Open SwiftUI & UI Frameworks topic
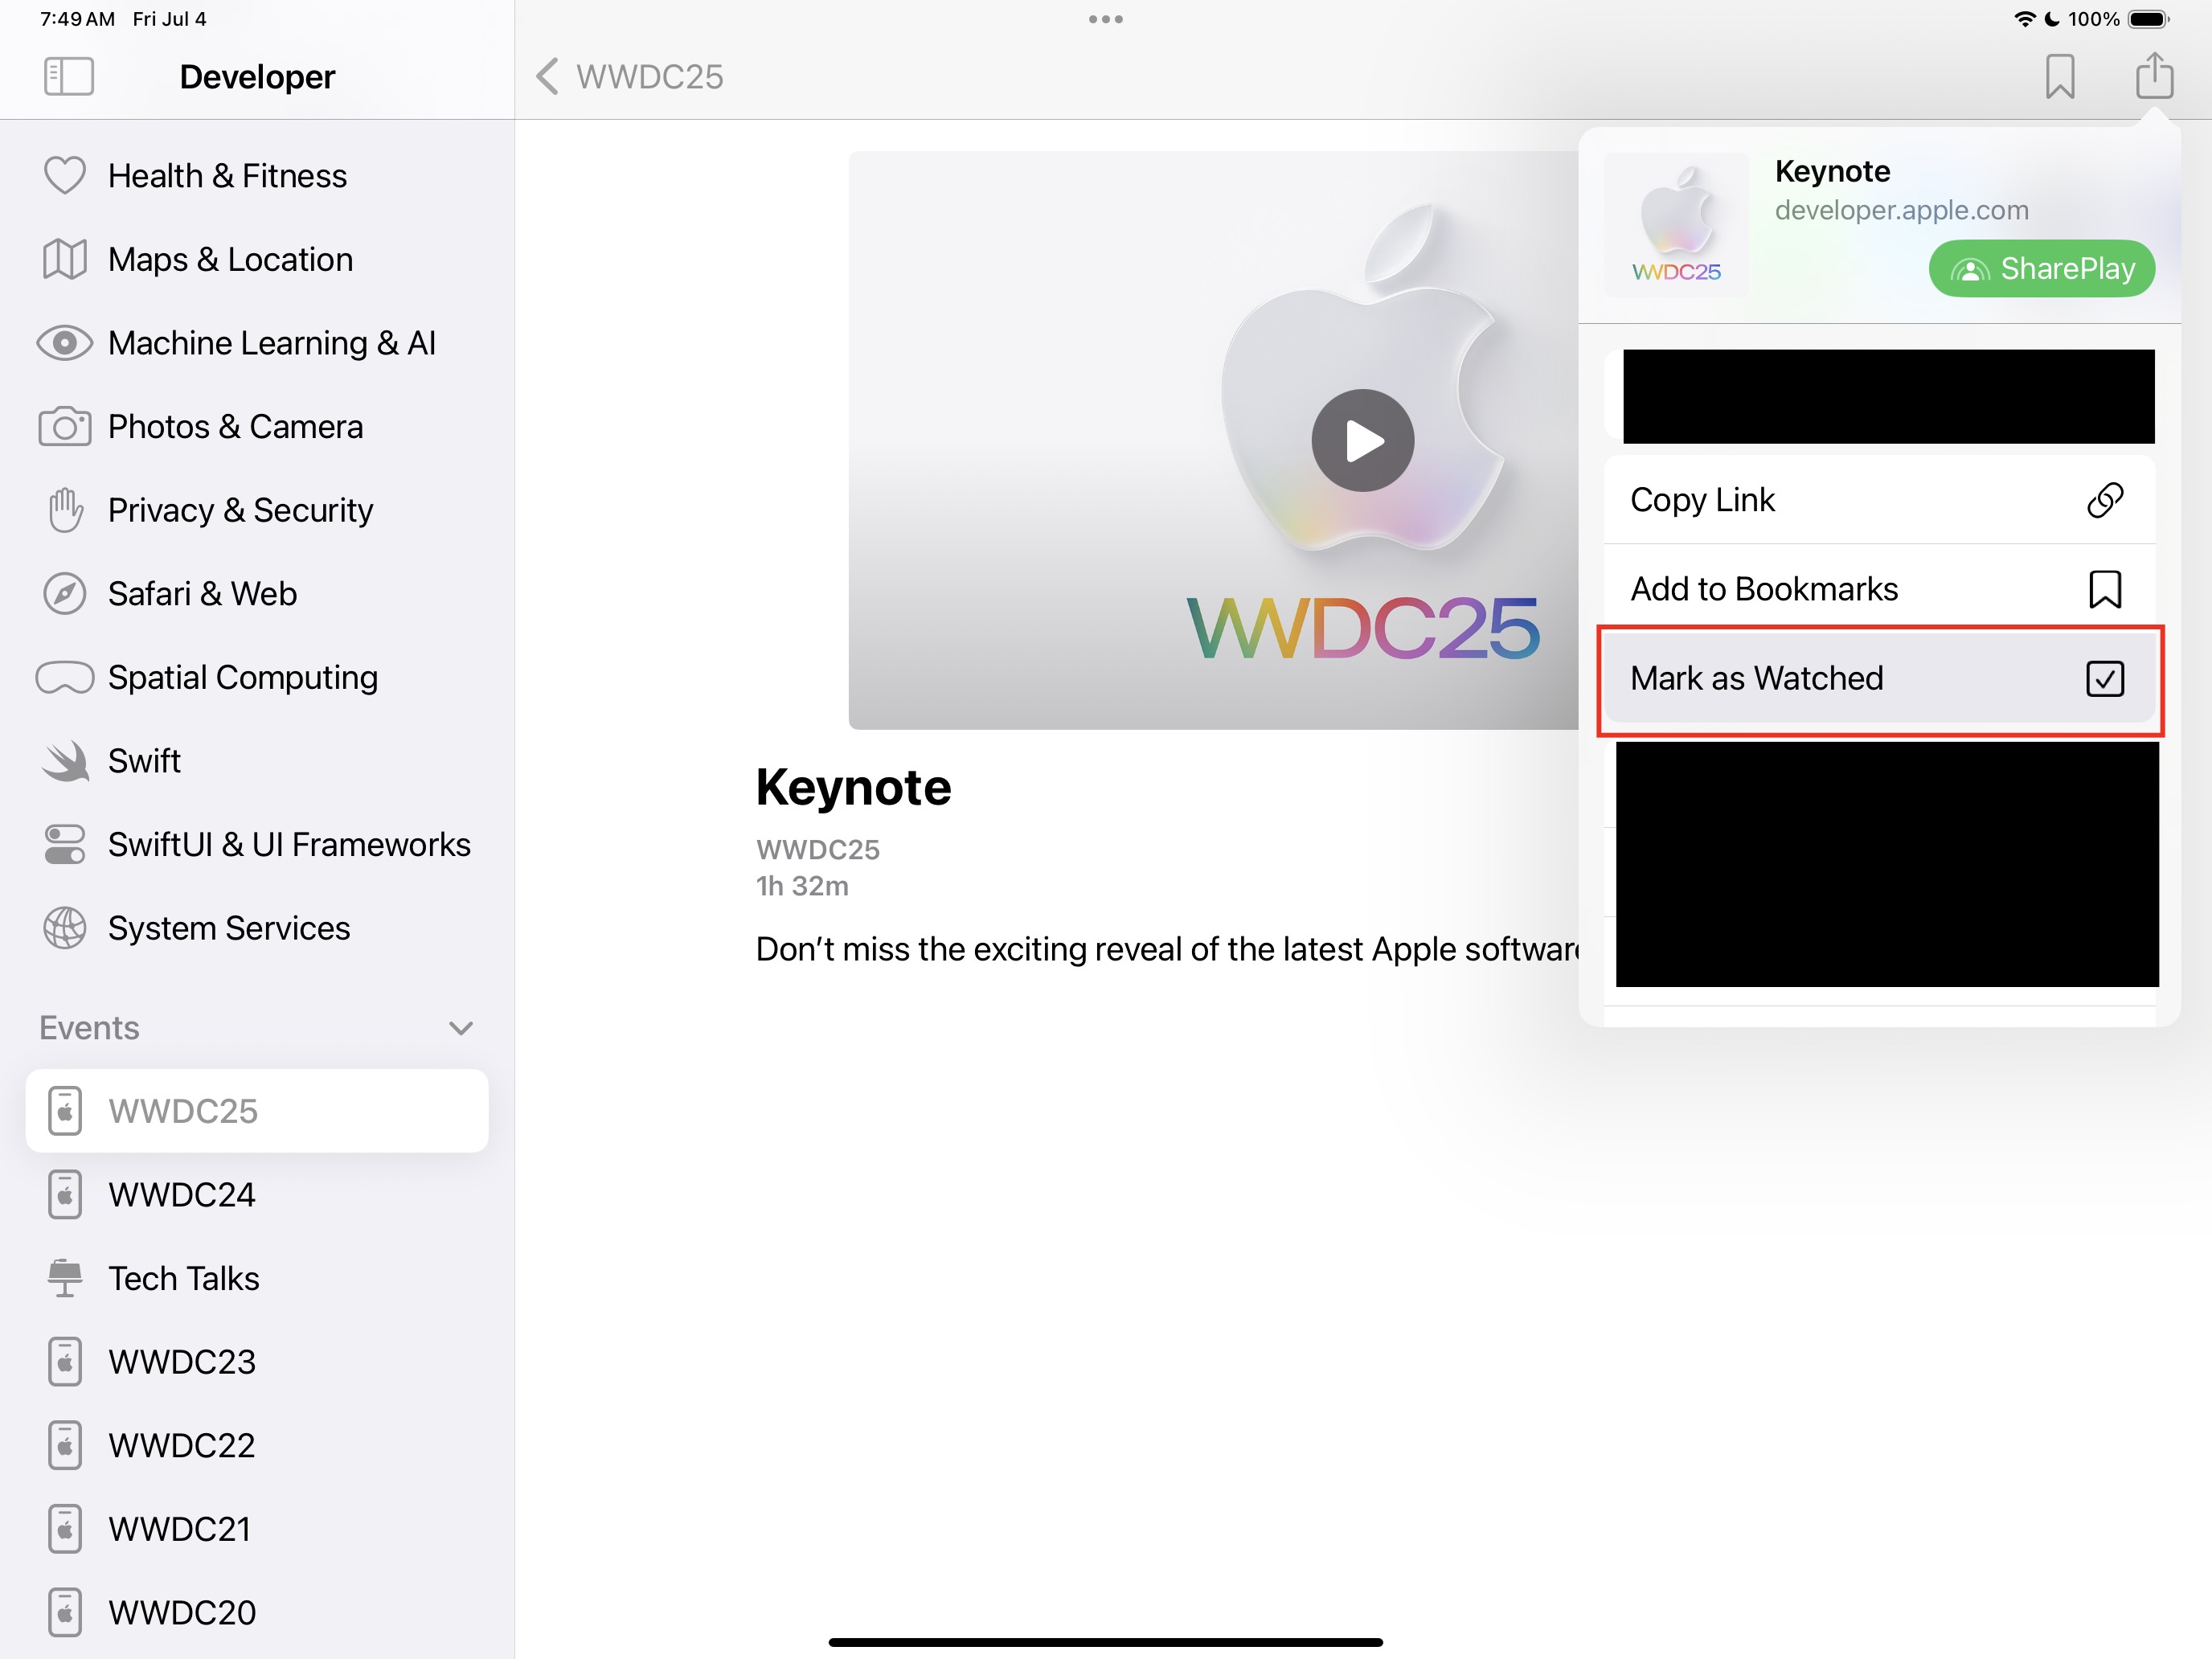Viewport: 2212px width, 1659px height. [257, 844]
